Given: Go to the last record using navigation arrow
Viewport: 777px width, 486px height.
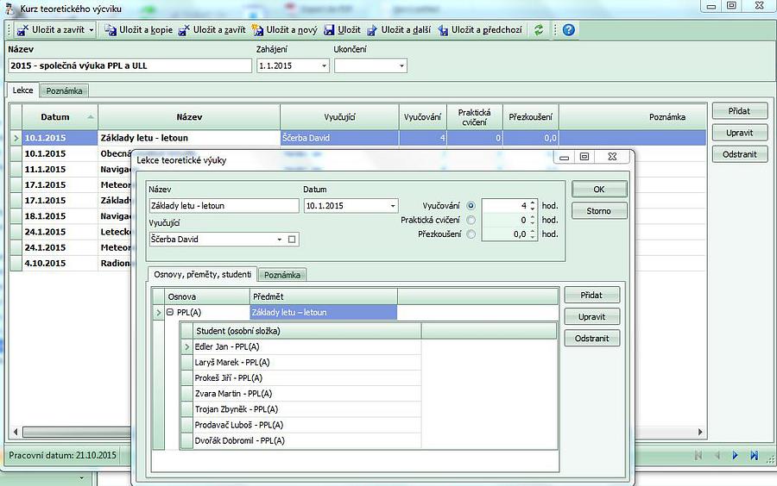Looking at the screenshot, I should click(754, 455).
